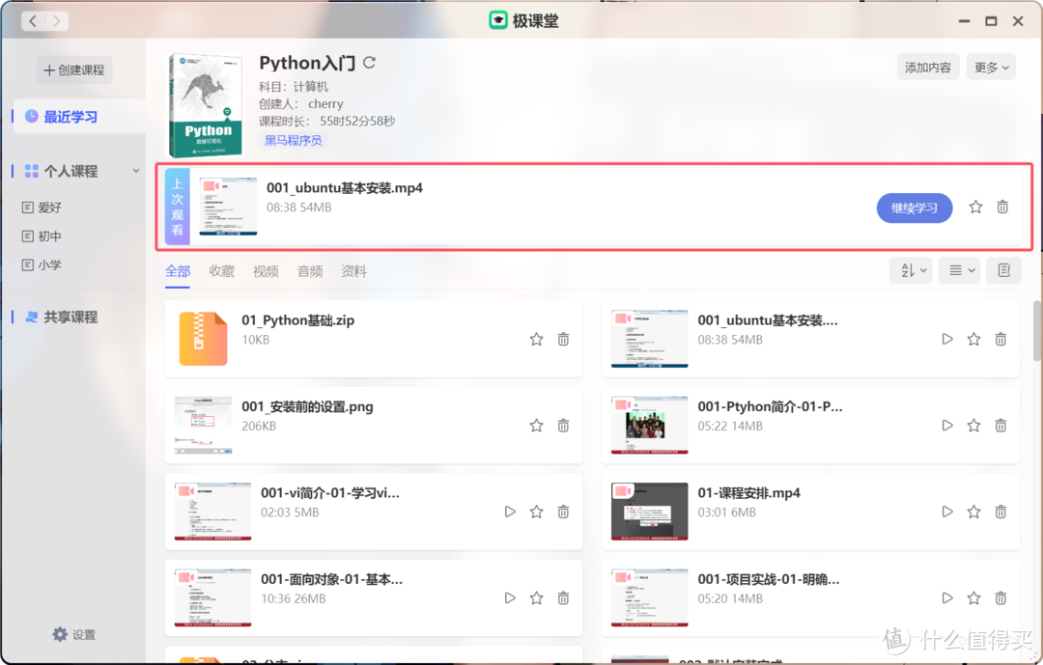This screenshot has height=665, width=1043.
Task: Play the 001-vi简介 video
Action: pos(510,512)
